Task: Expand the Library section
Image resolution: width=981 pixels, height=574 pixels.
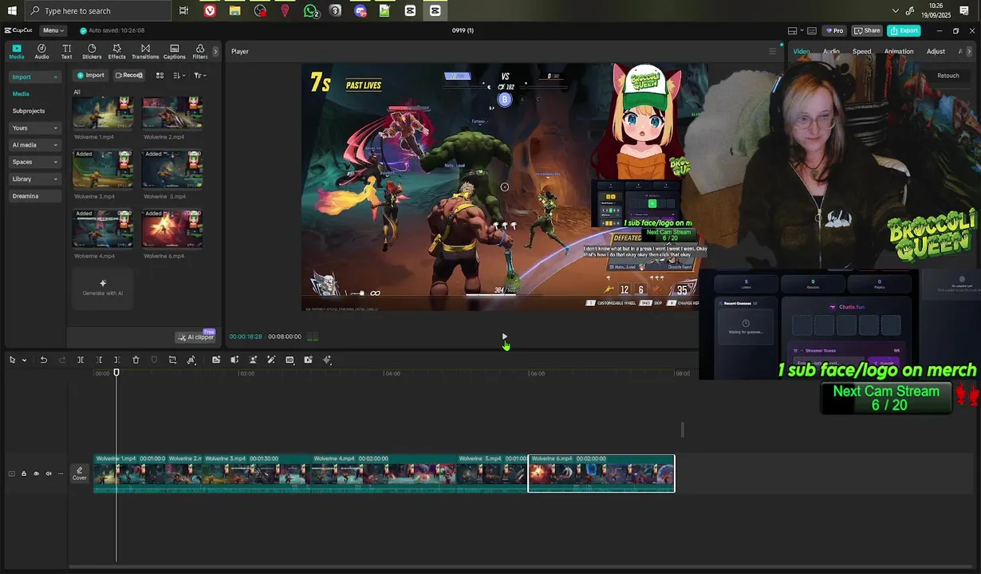Action: coord(35,179)
